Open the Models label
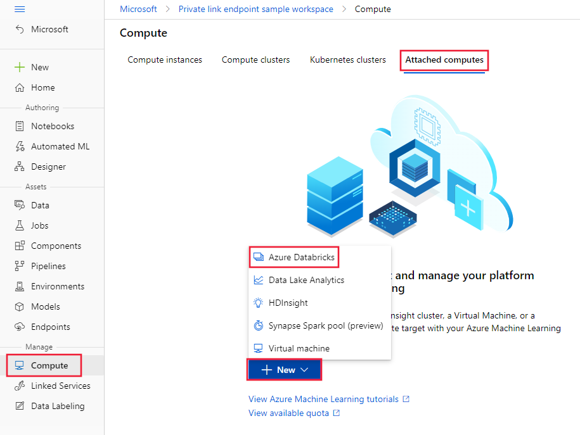Image resolution: width=580 pixels, height=435 pixels. (46, 306)
